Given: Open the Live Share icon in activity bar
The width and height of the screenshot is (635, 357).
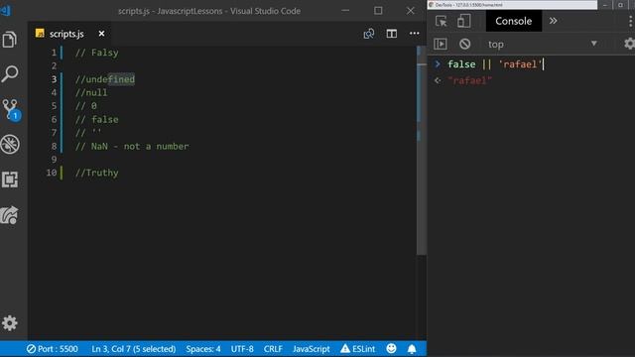Looking at the screenshot, I should 10,215.
